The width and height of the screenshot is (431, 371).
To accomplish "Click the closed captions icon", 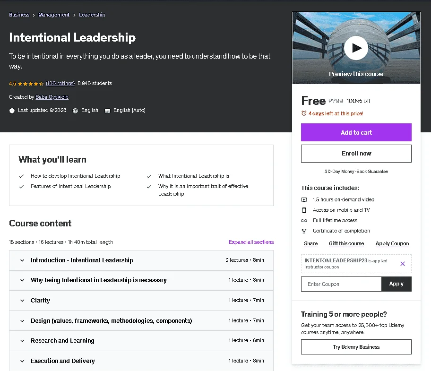I will point(107,111).
